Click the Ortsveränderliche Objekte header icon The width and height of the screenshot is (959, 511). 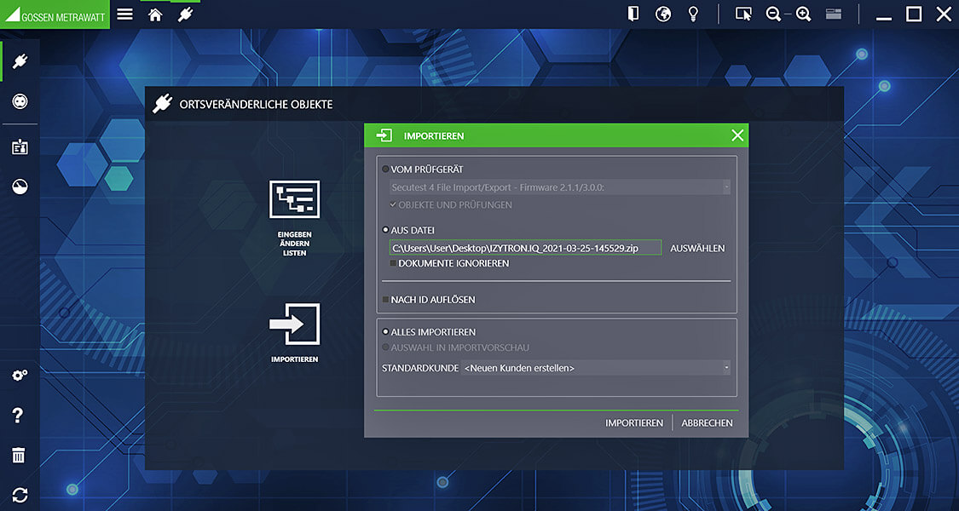tap(162, 104)
